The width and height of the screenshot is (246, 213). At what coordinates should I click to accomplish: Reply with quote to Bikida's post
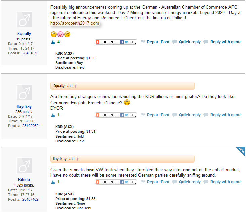click(226, 182)
